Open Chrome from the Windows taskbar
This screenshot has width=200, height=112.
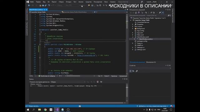pyautogui.click(x=45, y=110)
